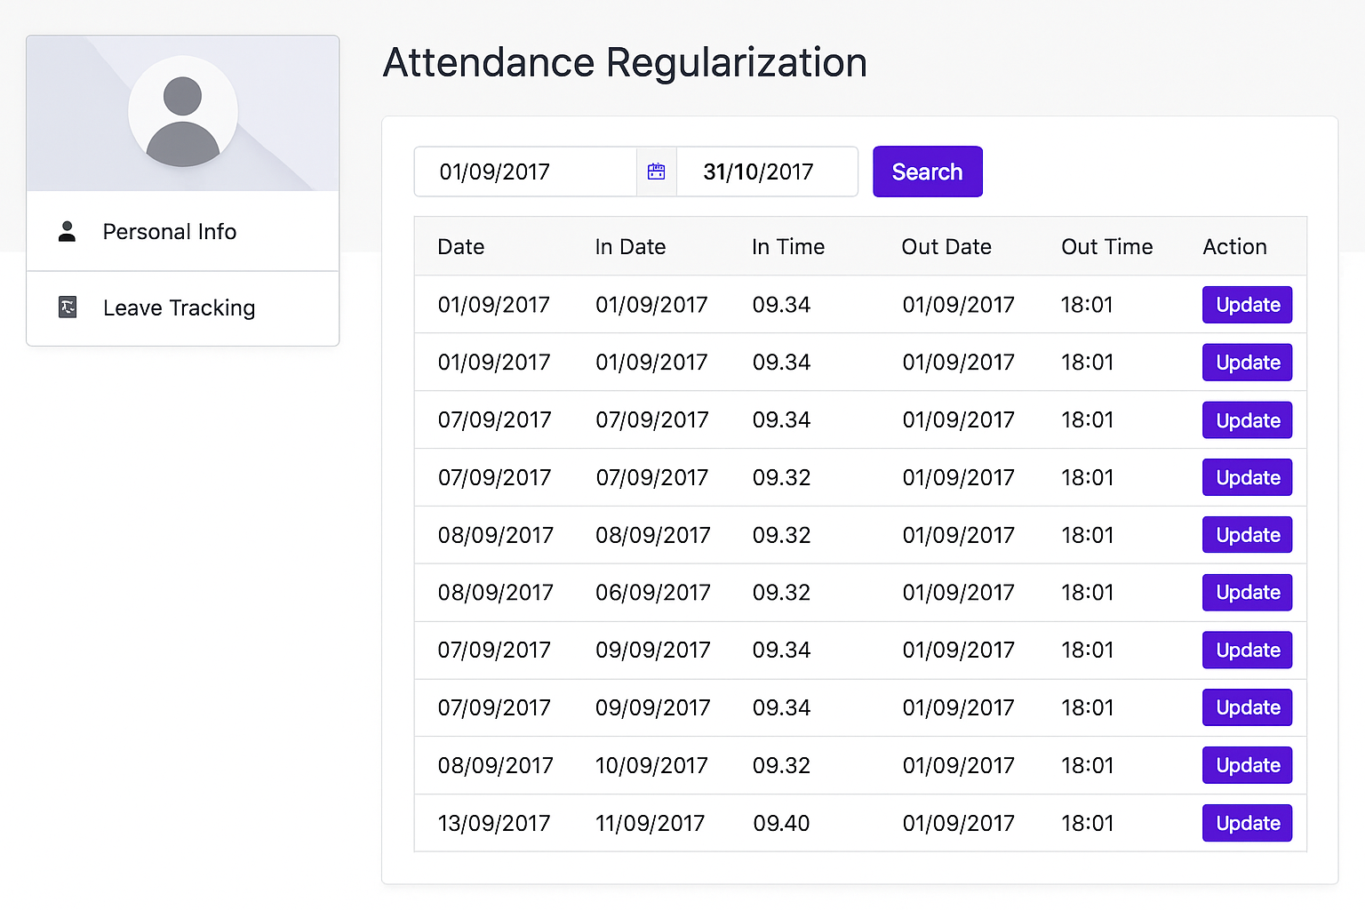
Task: Click the In Time column header
Action: (x=788, y=247)
